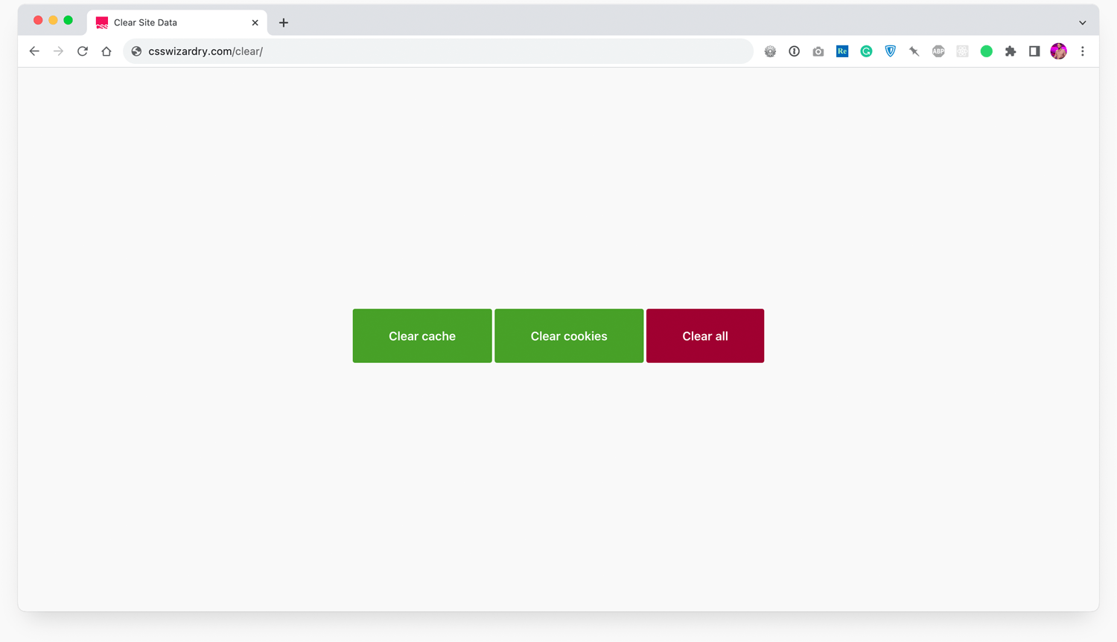
Task: Open the Grammarly extension
Action: point(866,51)
